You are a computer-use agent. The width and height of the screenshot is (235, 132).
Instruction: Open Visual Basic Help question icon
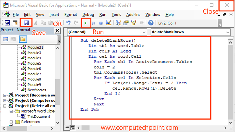tap(151, 23)
